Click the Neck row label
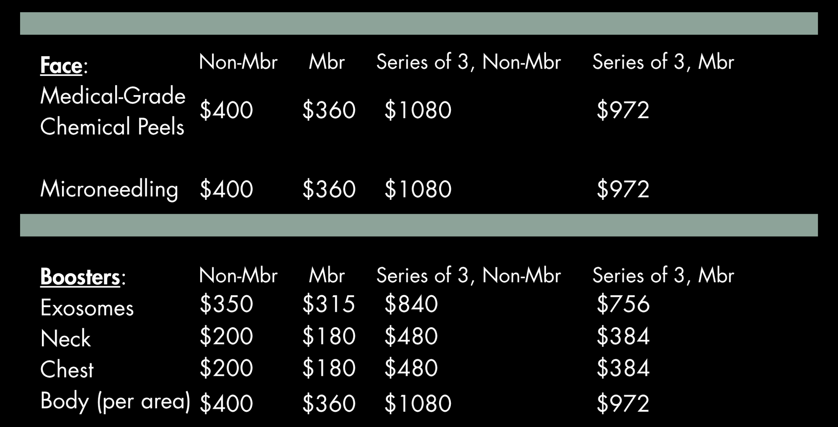This screenshot has width=838, height=427. (65, 338)
